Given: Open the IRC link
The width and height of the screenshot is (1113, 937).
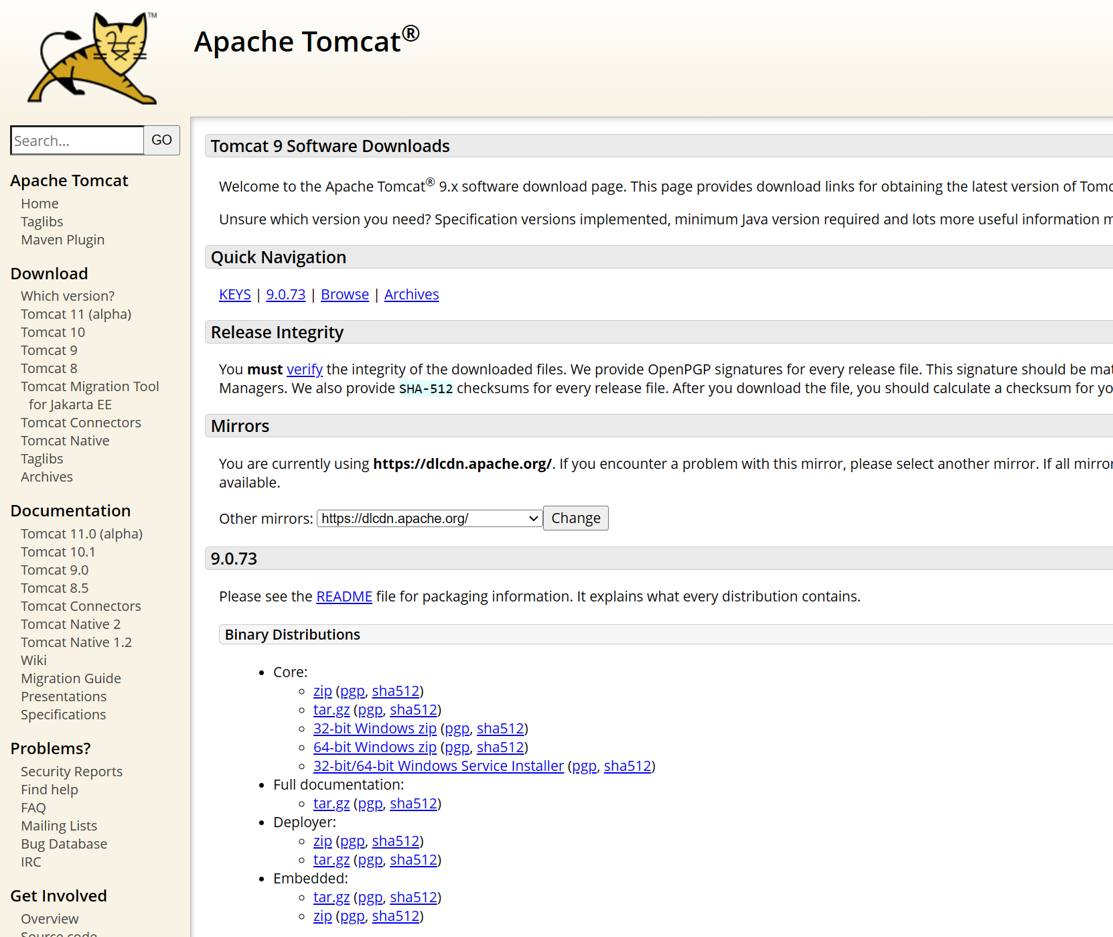Looking at the screenshot, I should click(x=31, y=862).
